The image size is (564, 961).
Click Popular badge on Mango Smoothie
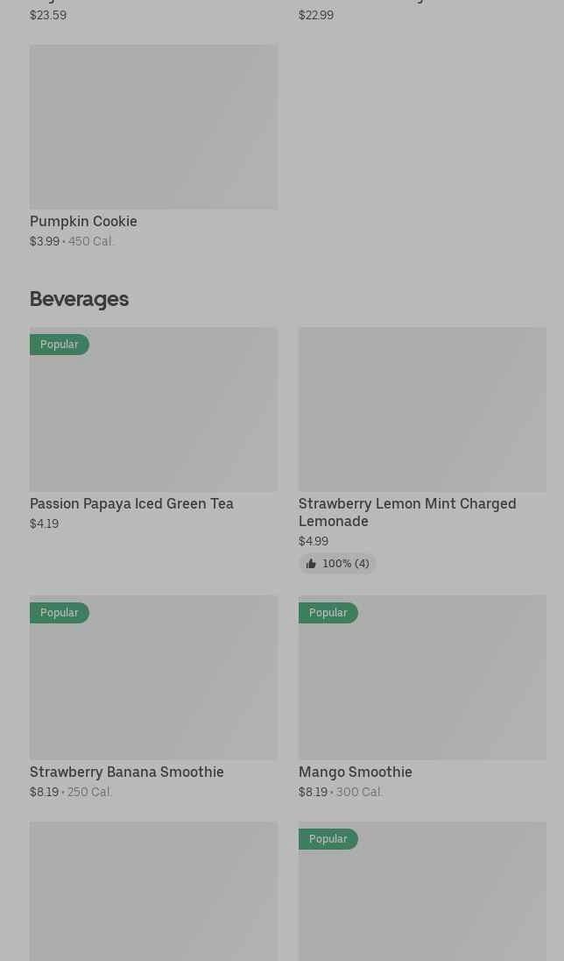[328, 613]
